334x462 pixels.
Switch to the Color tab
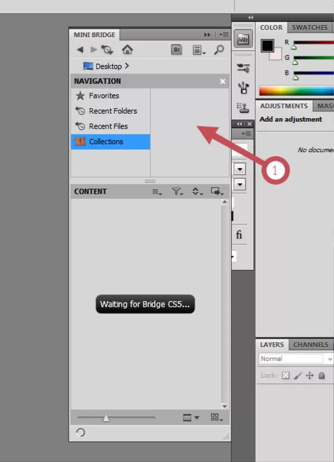(x=271, y=28)
